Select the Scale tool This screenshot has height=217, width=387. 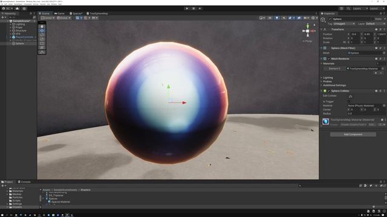pyautogui.click(x=42, y=39)
